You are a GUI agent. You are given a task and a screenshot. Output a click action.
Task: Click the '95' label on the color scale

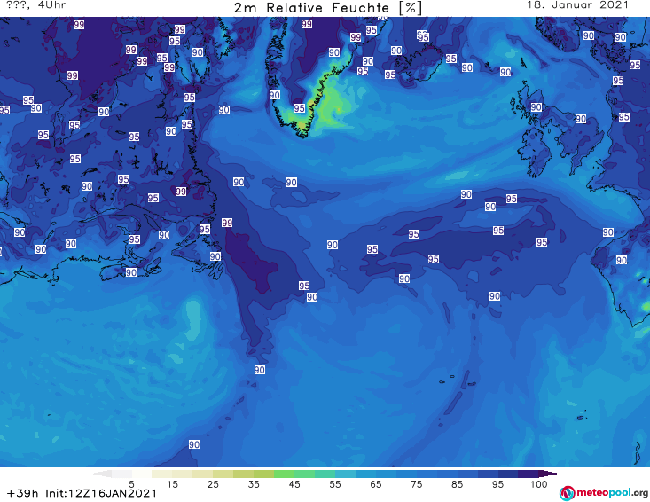[497, 483]
